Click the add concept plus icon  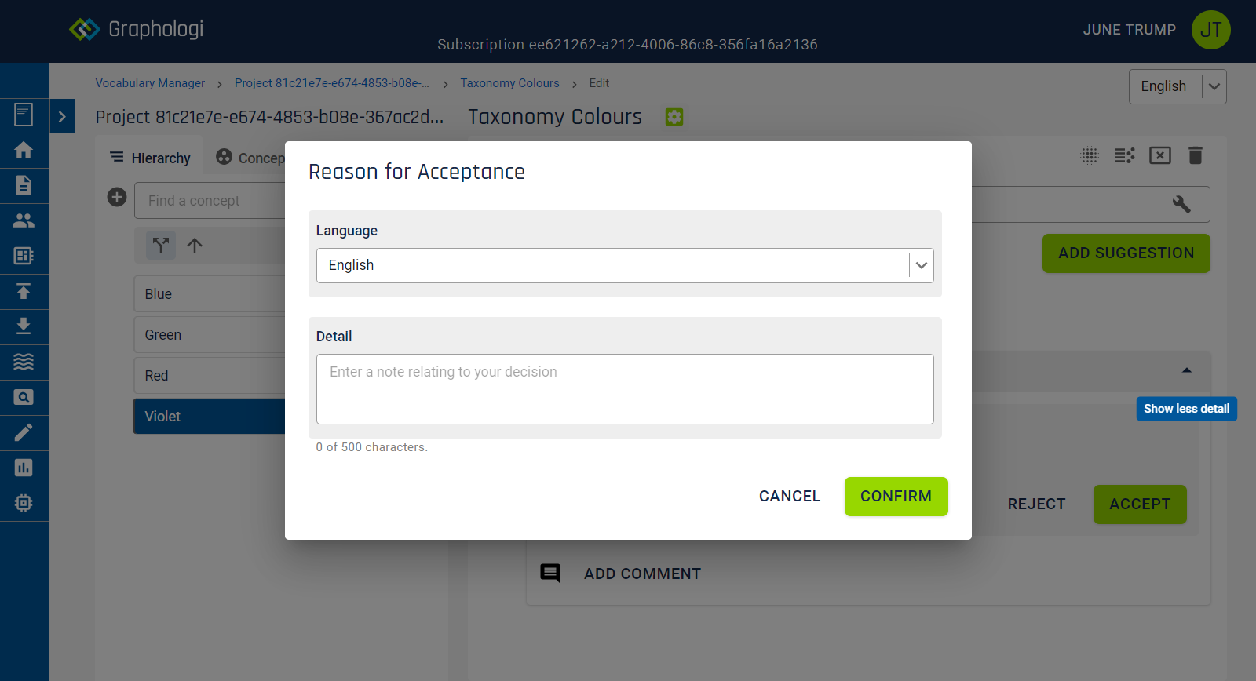117,197
